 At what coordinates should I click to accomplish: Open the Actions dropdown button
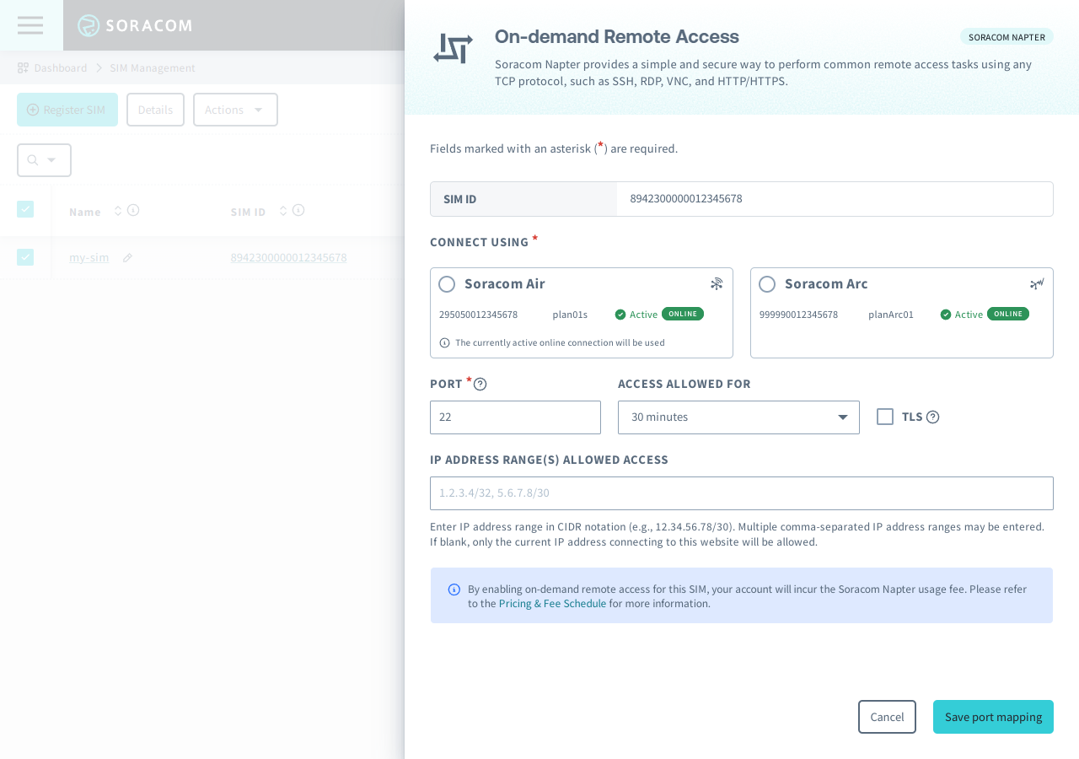pyautogui.click(x=235, y=110)
